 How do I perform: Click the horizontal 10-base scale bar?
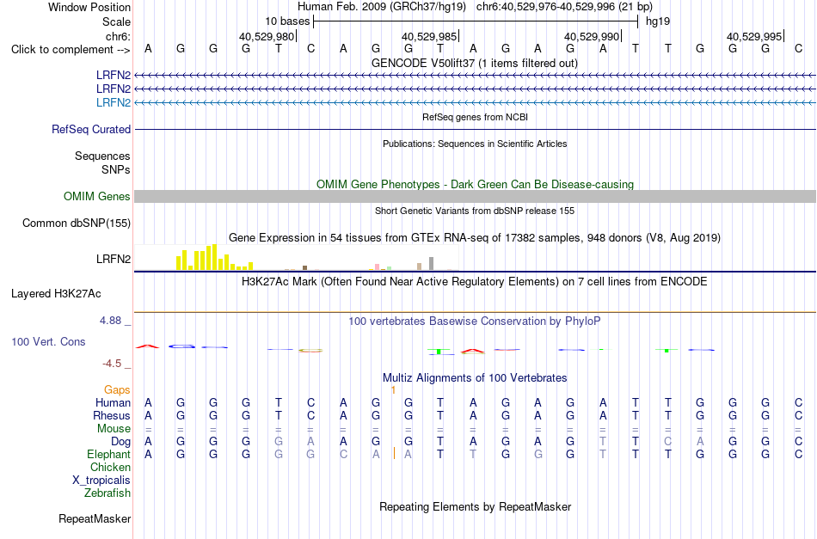tap(476, 21)
